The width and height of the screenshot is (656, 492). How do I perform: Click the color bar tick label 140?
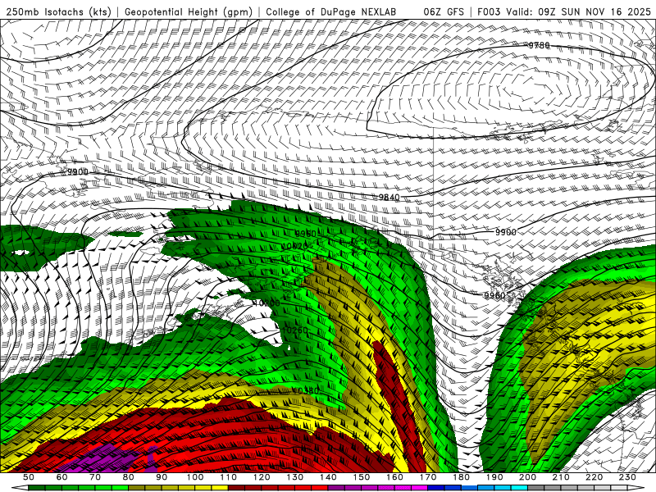pos(328,477)
